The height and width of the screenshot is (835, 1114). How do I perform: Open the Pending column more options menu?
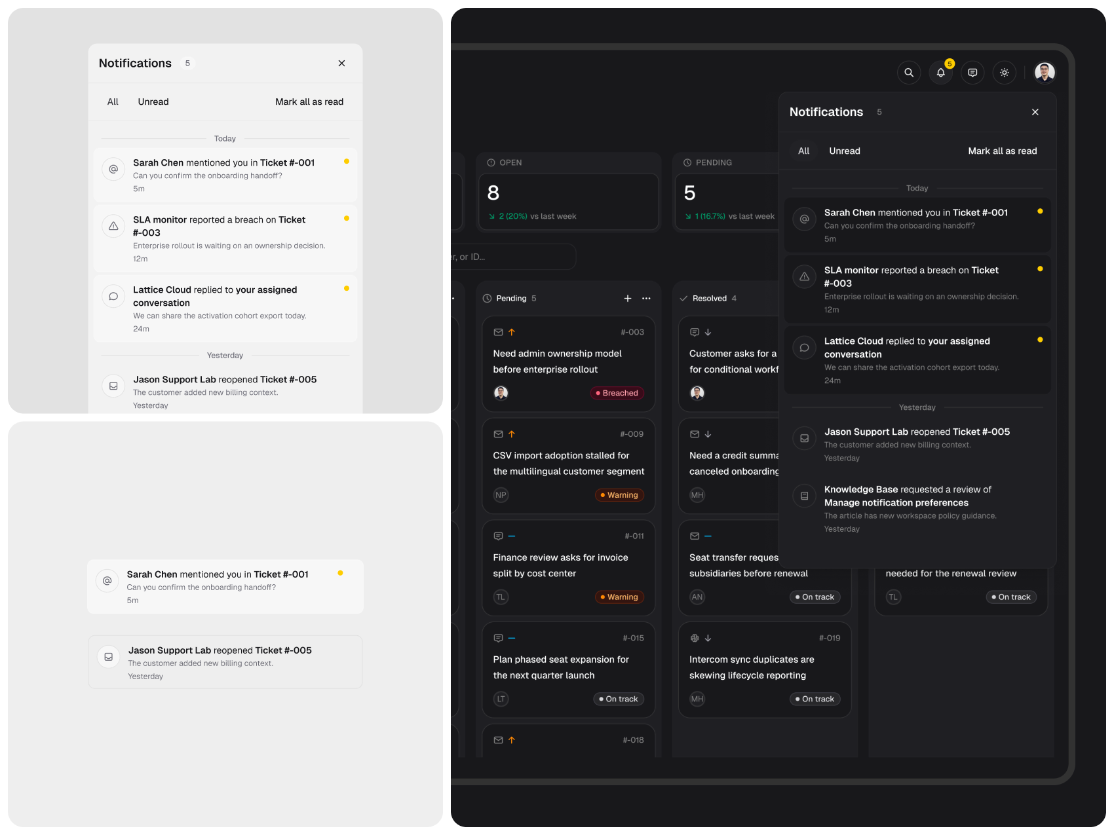coord(647,299)
